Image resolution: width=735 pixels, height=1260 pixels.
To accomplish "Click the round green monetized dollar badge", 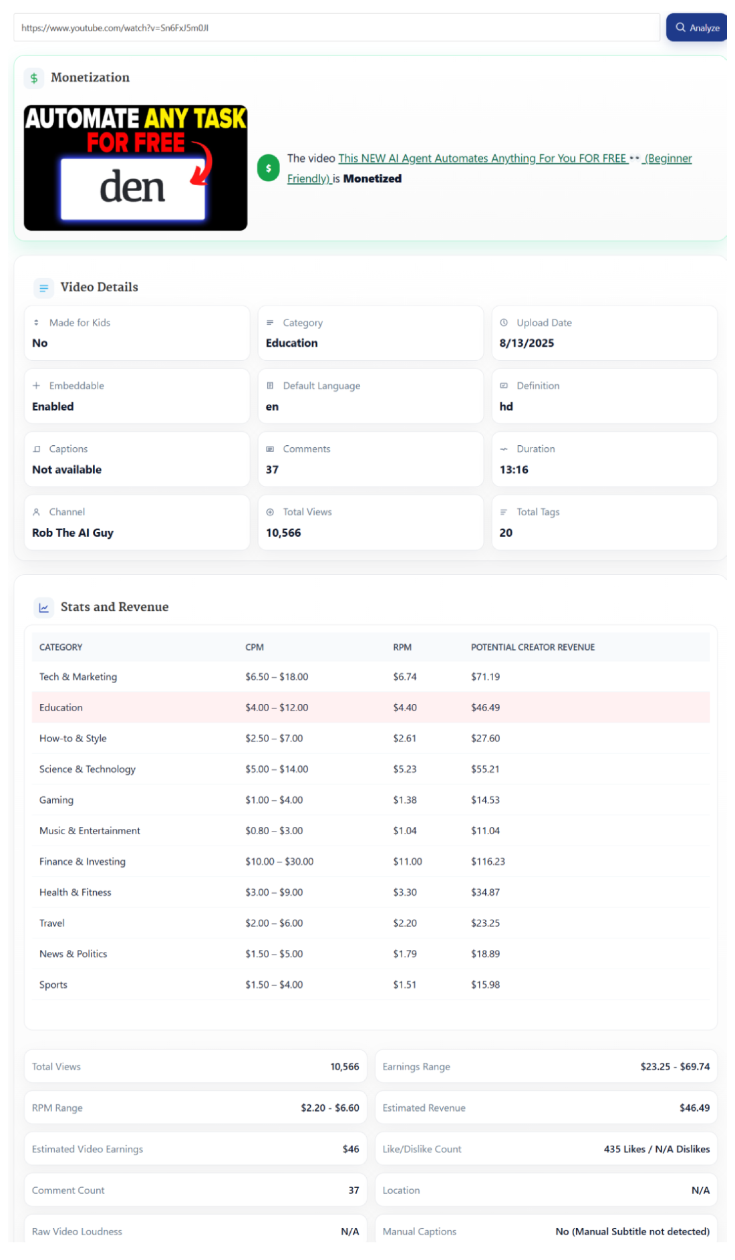I will pos(269,168).
